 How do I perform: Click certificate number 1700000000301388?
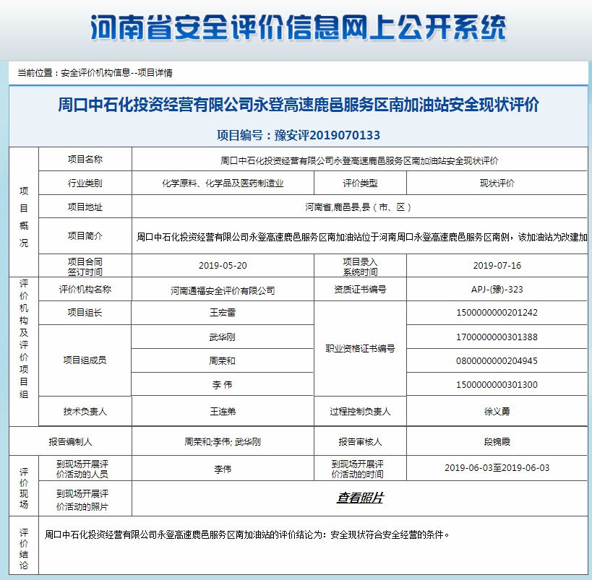[x=497, y=337]
